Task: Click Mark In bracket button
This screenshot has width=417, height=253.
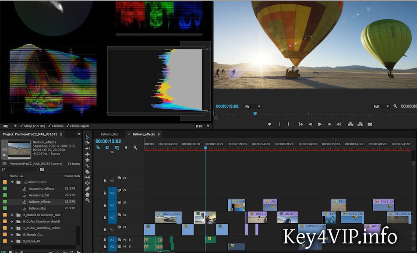Action: pyautogui.click(x=279, y=124)
